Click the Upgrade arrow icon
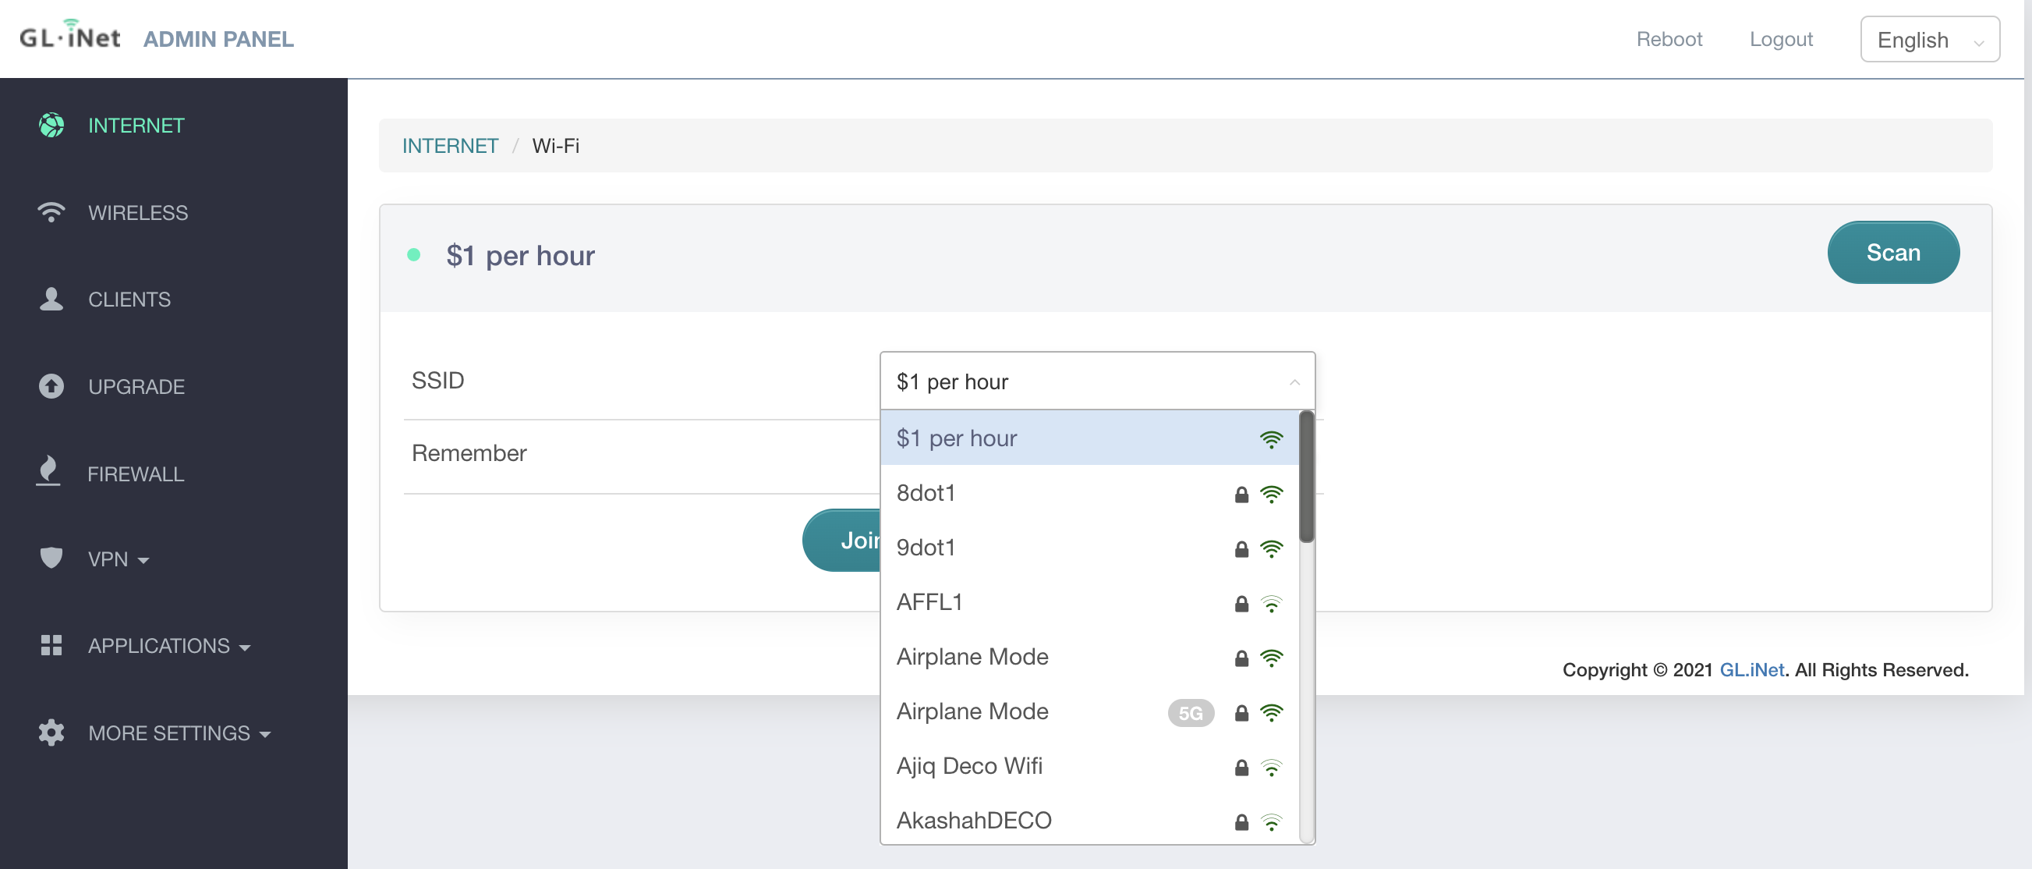The image size is (2032, 869). tap(51, 386)
